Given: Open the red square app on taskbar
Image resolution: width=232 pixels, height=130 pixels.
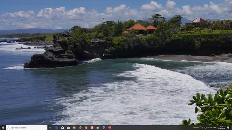Looking at the screenshot, I should pyautogui.click(x=92, y=127).
